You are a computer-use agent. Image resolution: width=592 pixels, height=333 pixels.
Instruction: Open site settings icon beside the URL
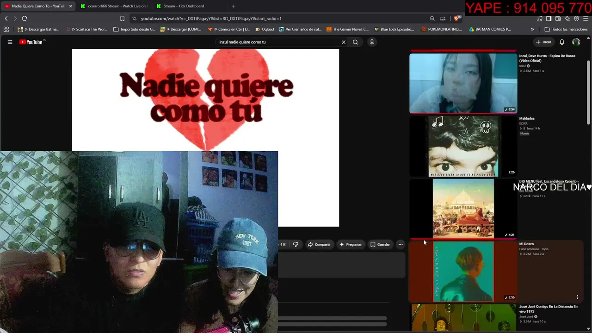pyautogui.click(x=134, y=18)
